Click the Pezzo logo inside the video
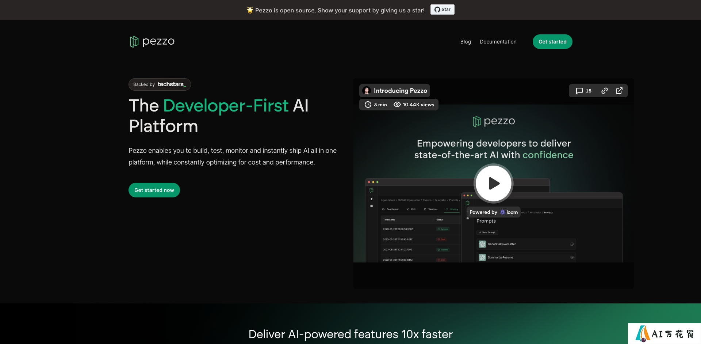The height and width of the screenshot is (344, 701). (494, 121)
